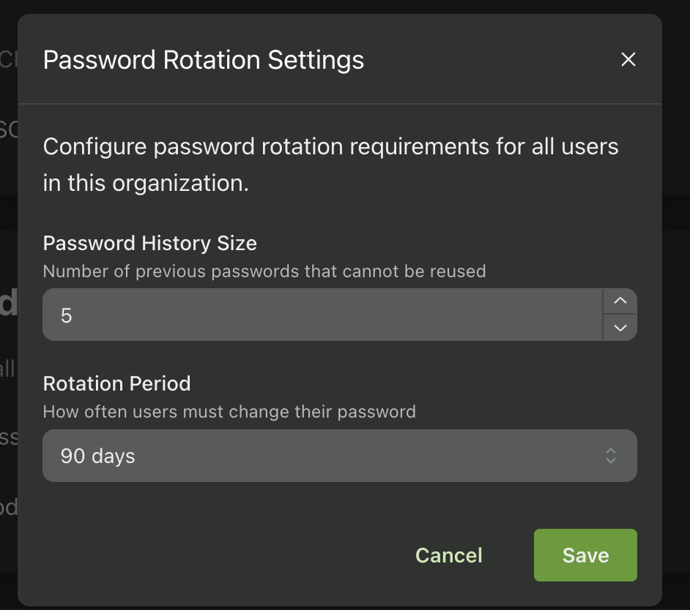This screenshot has height=610, width=690.
Task: Click the up arrow to increase history size
Action: pyautogui.click(x=620, y=301)
